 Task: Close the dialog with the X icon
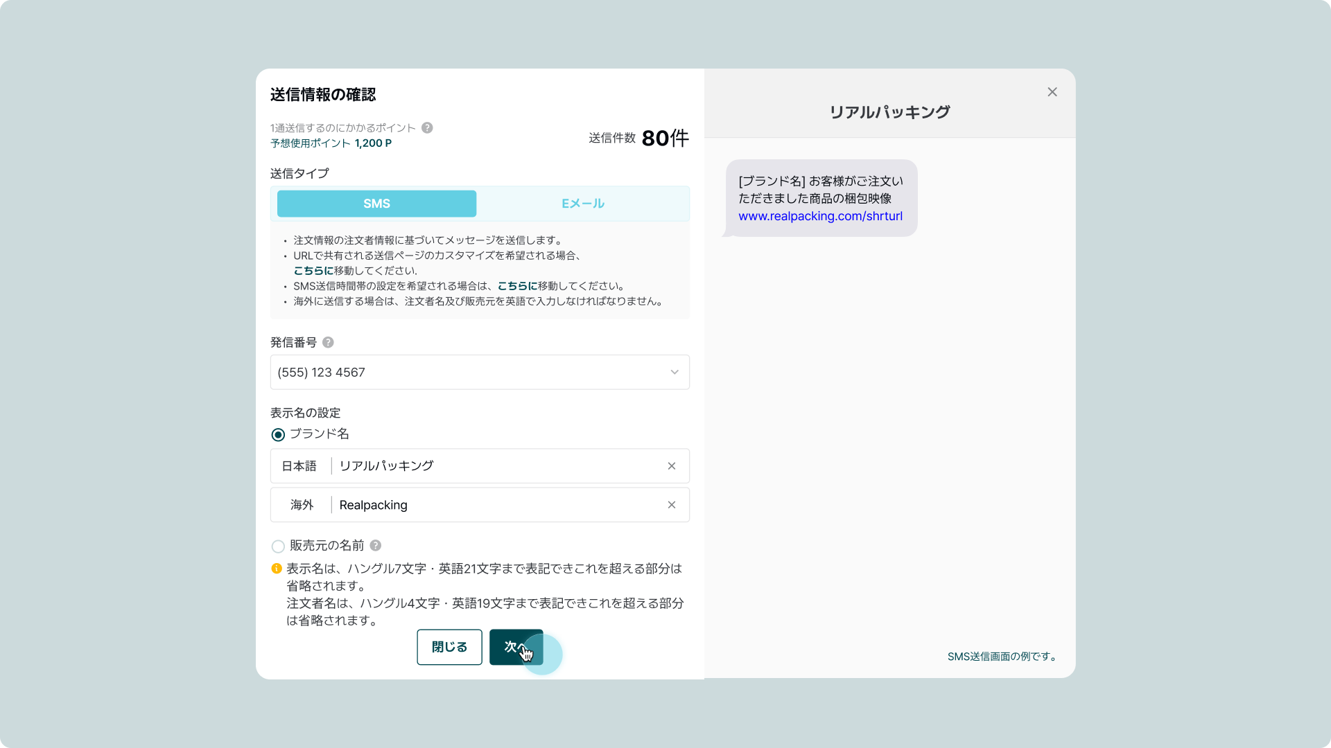coord(1052,92)
